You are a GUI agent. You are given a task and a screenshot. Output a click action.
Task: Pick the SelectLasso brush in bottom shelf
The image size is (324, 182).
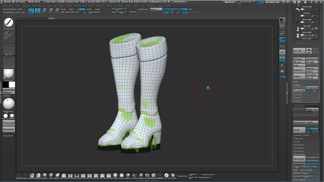(25, 176)
